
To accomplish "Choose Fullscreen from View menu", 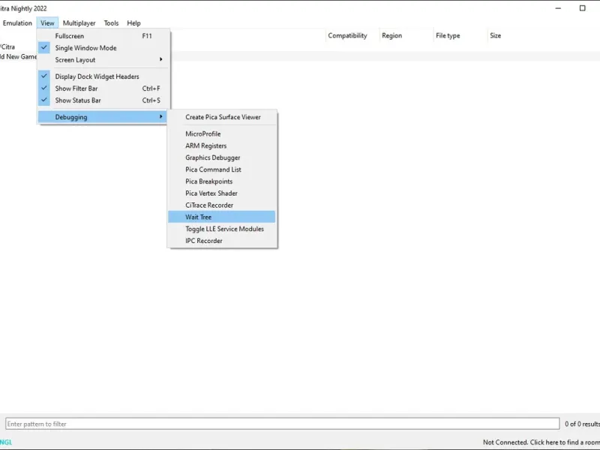I will (103, 36).
